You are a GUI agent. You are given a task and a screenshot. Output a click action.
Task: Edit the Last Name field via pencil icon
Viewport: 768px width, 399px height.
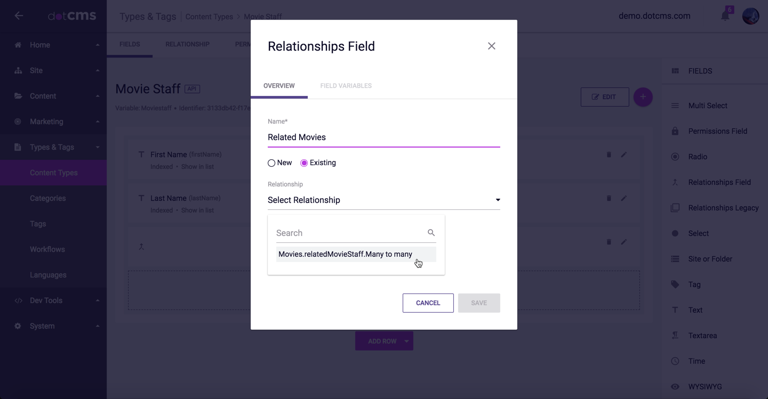[x=623, y=198]
